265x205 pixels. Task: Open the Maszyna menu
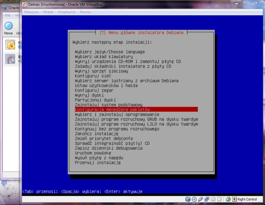coord(31,12)
